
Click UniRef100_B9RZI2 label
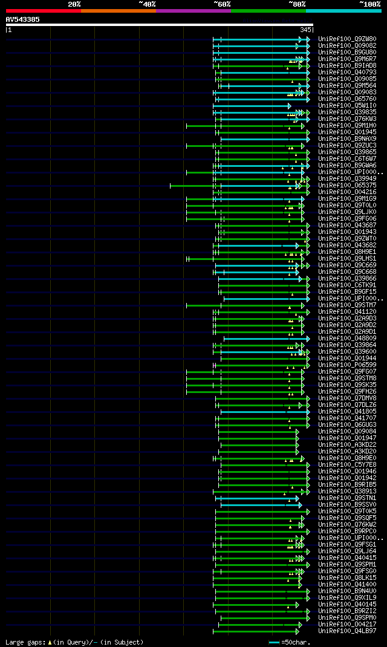coord(347,611)
